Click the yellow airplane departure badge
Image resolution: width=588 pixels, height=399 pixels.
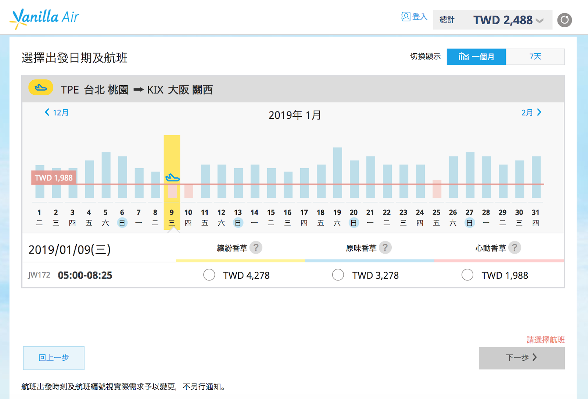click(41, 88)
